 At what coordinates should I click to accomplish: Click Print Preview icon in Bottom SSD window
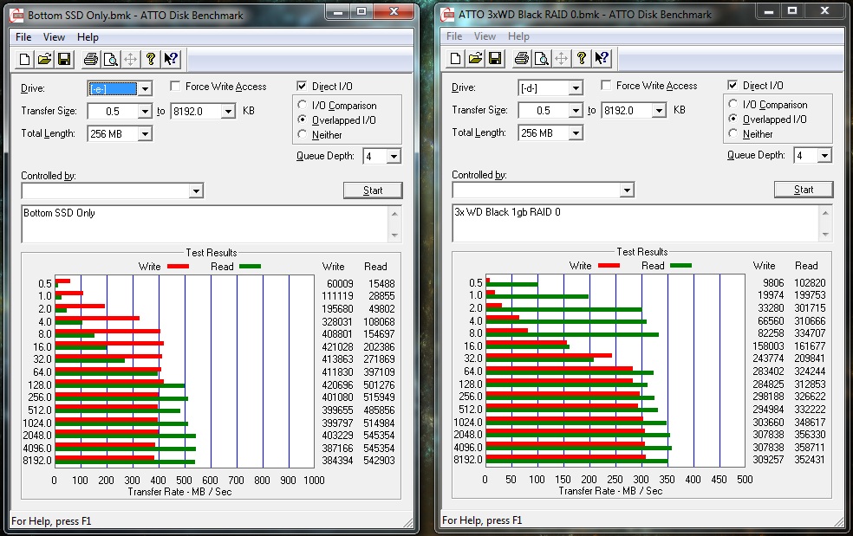(x=110, y=59)
